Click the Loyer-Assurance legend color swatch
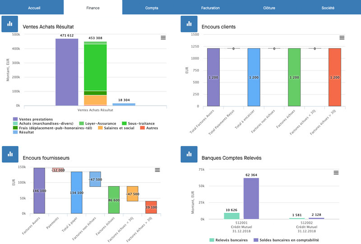 tap(81, 124)
